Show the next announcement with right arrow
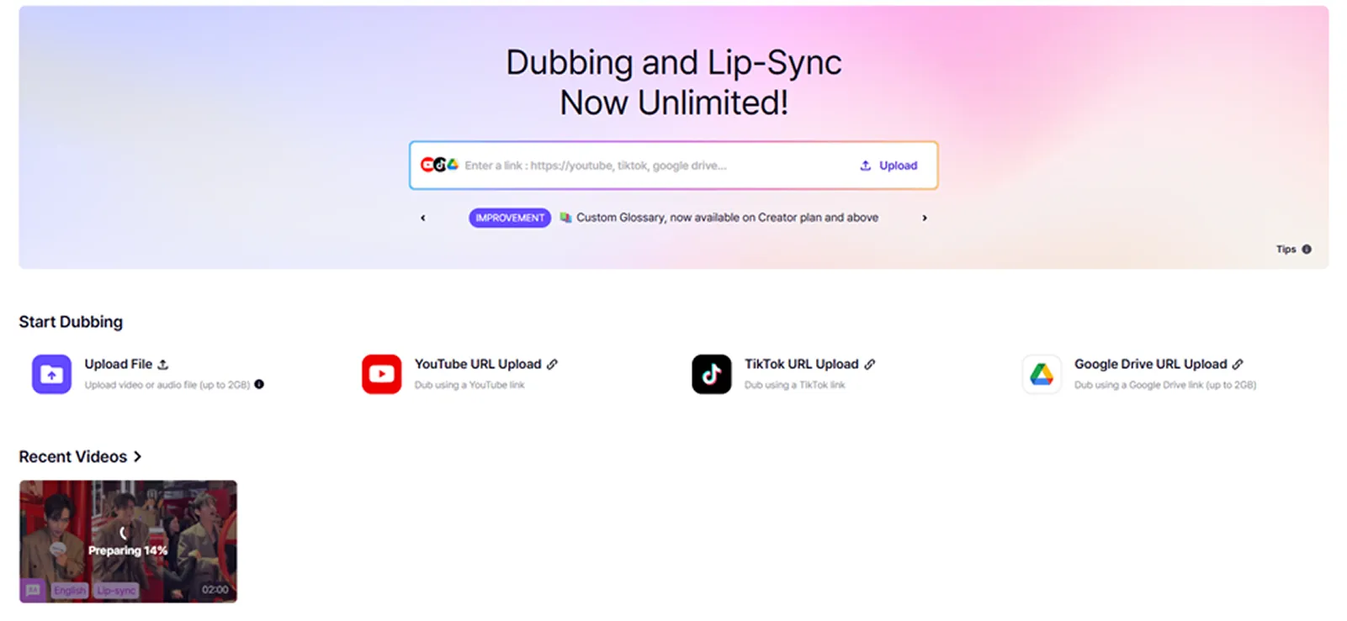The height and width of the screenshot is (621, 1347). [925, 218]
